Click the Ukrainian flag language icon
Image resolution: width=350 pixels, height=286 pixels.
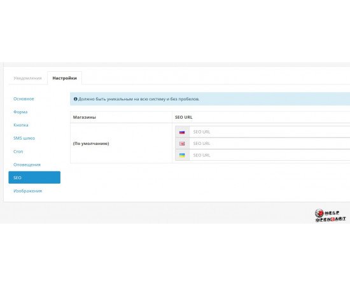point(182,155)
